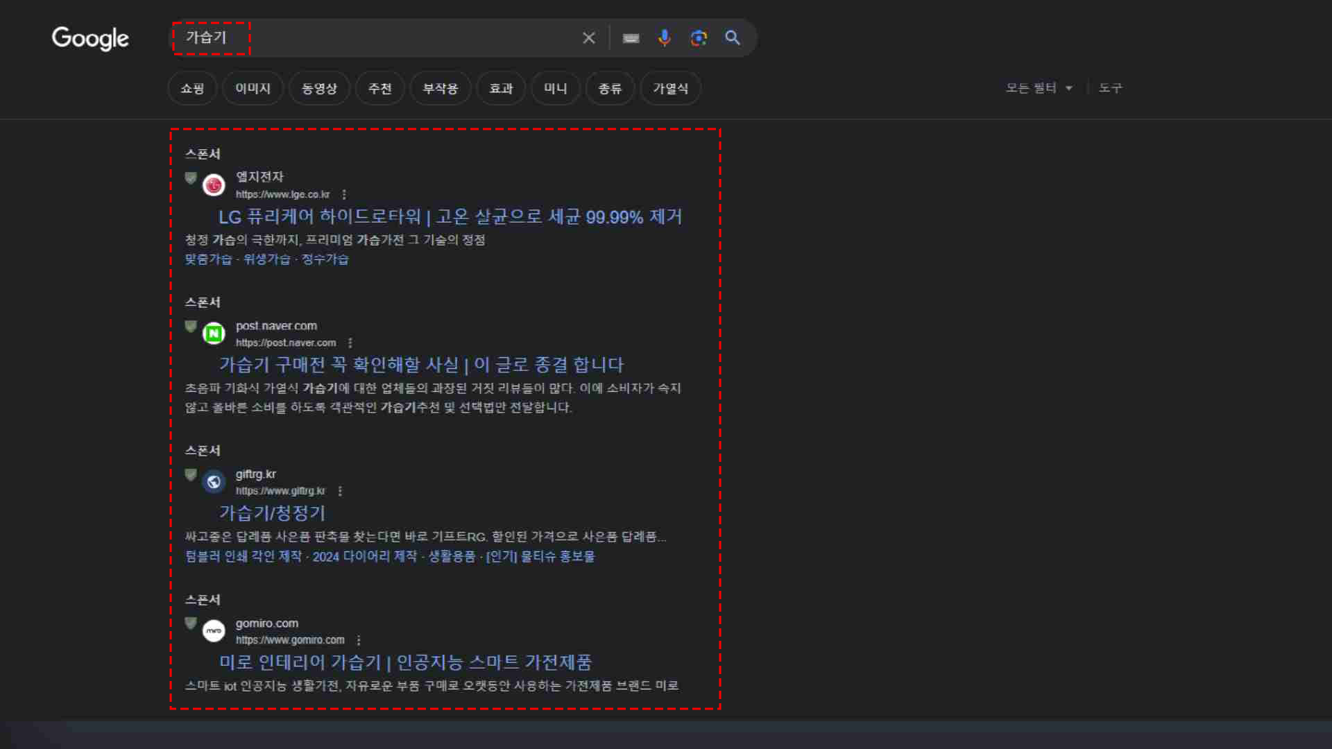Select the 가열식 filter chip

(669, 88)
